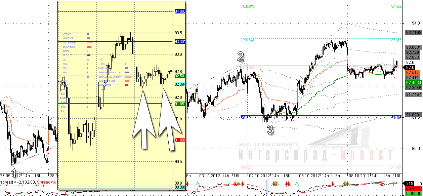Click the 92.3049 gray price label
The width and height of the screenshot is (423, 196).
tap(414, 87)
